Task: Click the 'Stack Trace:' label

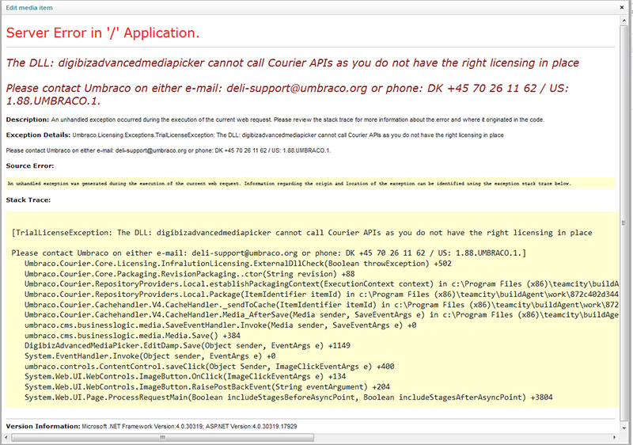Action: tap(28, 200)
